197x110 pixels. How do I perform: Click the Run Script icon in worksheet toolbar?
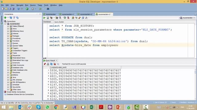click(48, 18)
